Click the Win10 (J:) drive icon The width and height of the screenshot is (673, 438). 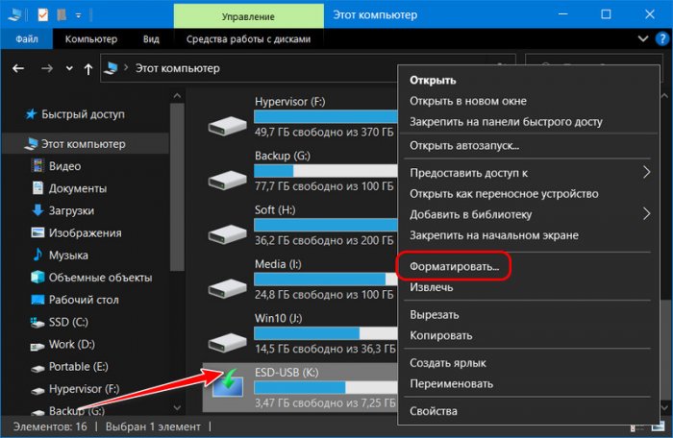coord(228,342)
